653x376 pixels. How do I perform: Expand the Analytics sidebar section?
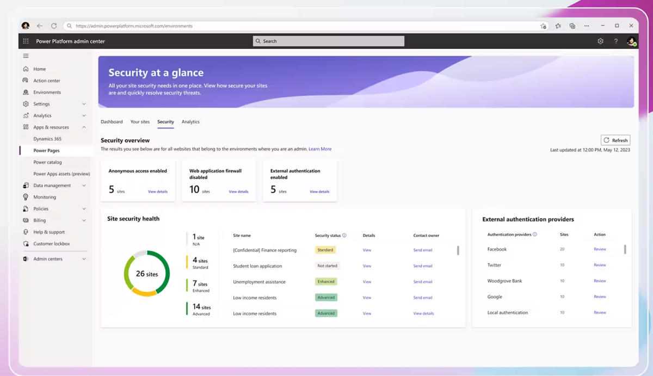pyautogui.click(x=84, y=115)
